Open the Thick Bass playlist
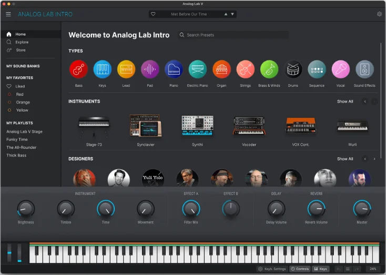The width and height of the screenshot is (386, 275). tap(16, 155)
